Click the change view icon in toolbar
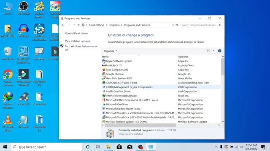This screenshot has height=151, width=270. point(208,51)
